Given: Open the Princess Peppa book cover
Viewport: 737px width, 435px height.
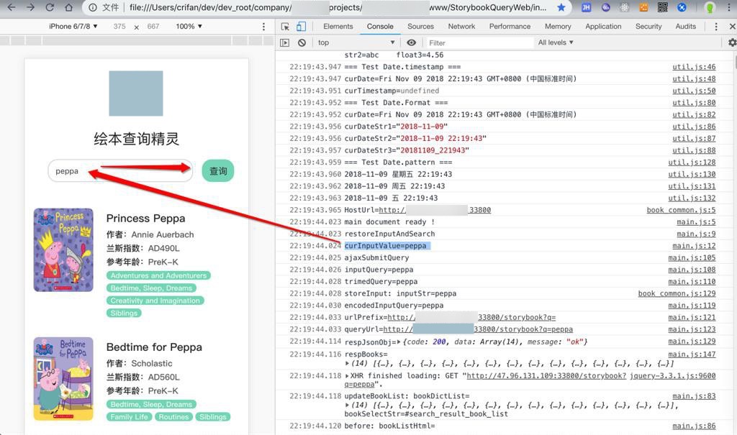Looking at the screenshot, I should (63, 250).
